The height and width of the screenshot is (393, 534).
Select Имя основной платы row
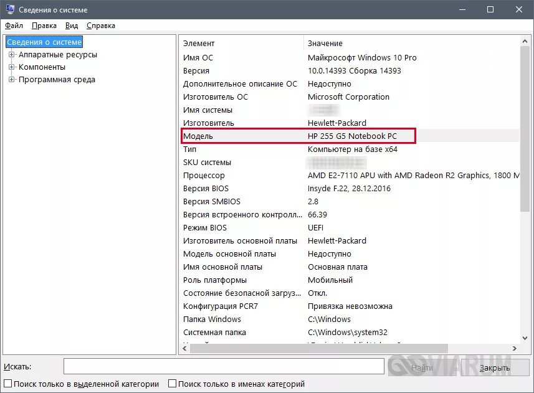(350, 267)
